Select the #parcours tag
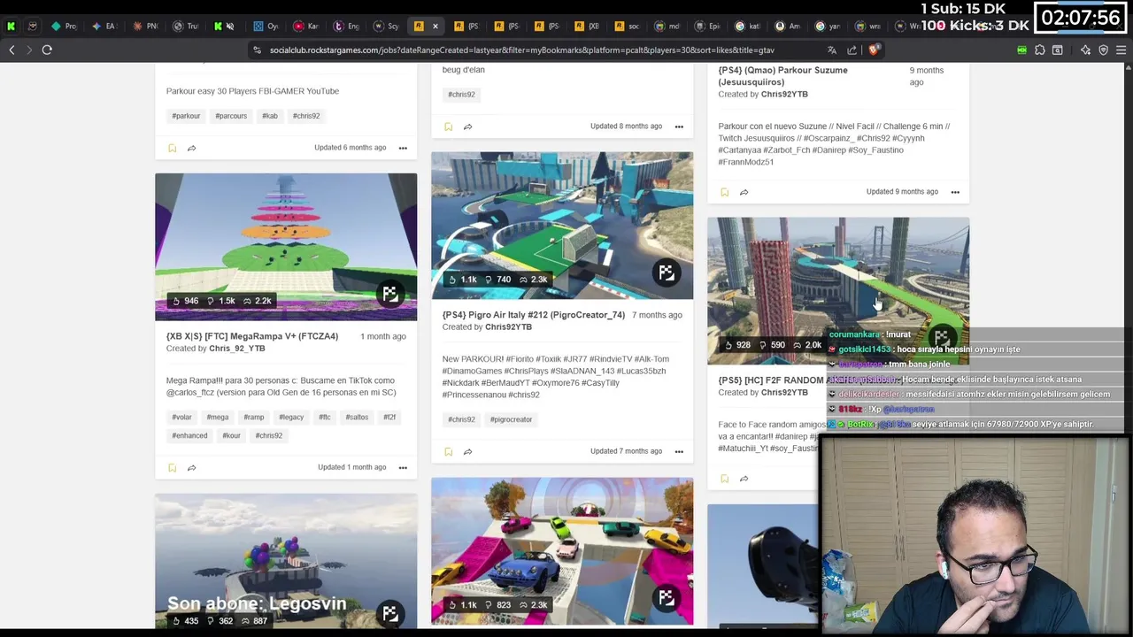This screenshot has height=637, width=1133. coord(231,116)
